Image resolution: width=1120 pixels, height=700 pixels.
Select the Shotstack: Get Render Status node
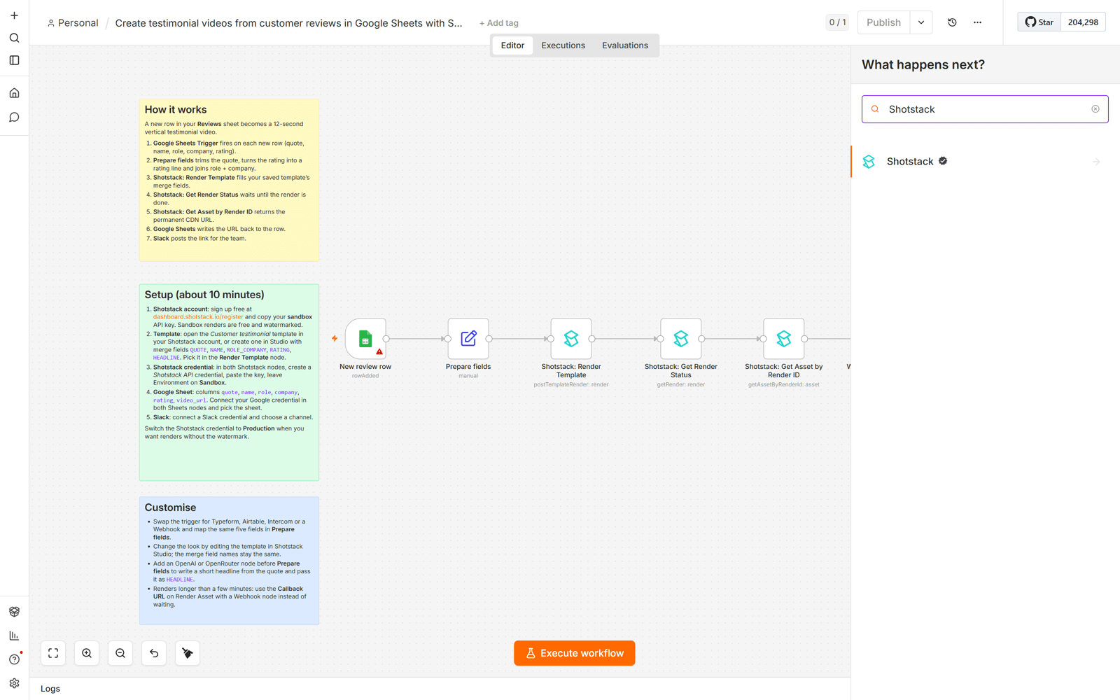681,339
